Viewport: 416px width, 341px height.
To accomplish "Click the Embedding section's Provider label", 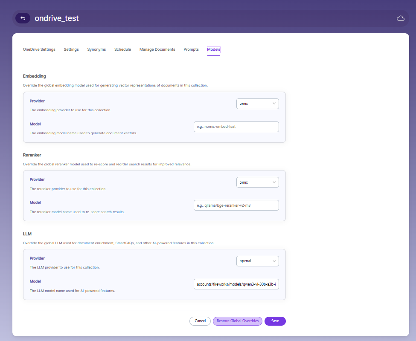I will (x=37, y=101).
